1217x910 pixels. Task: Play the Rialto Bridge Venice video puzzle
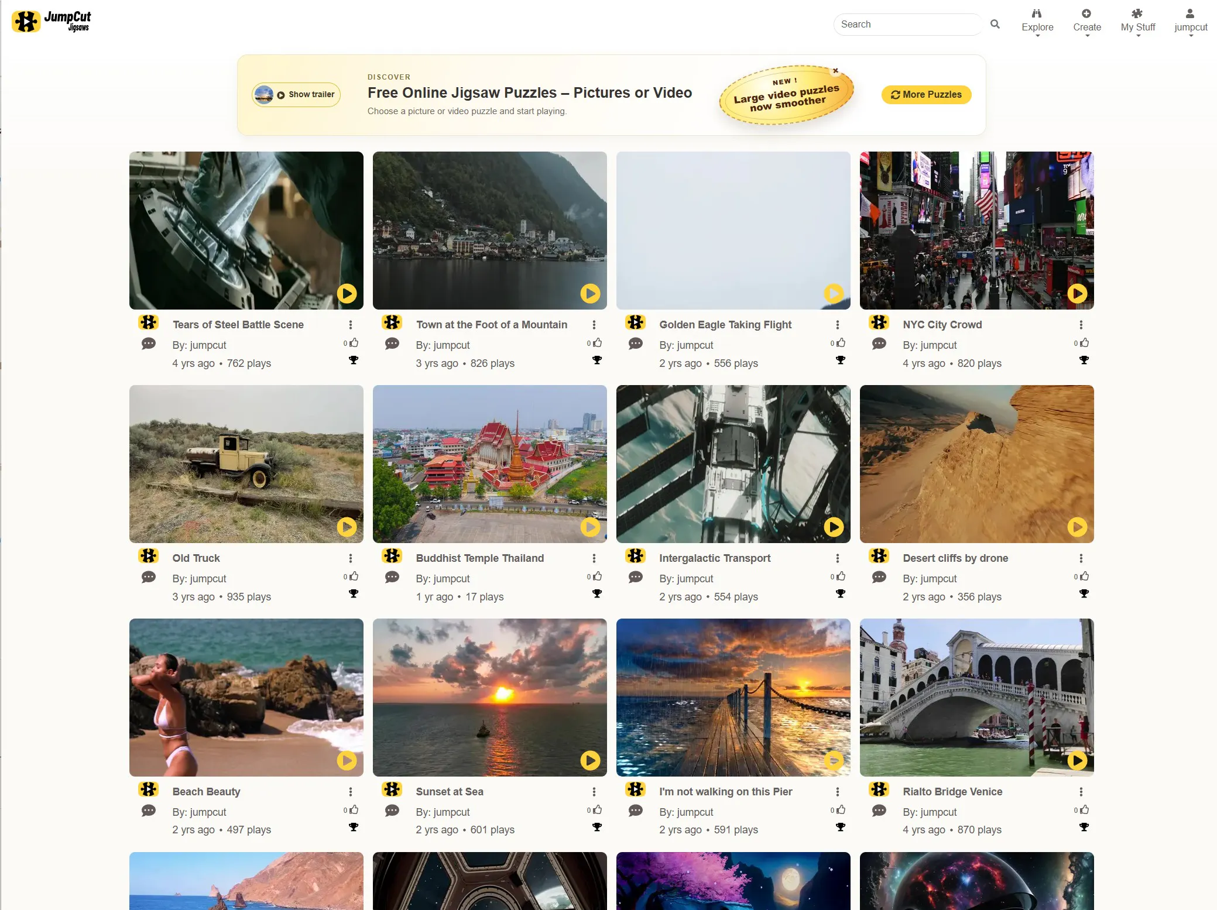(x=1077, y=760)
